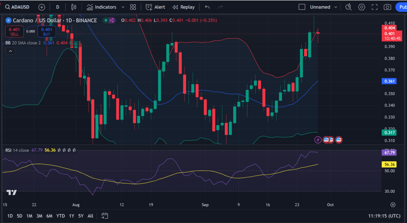407x223 pixels.
Task: Click the 0.401 SELL button
Action: click(x=14, y=32)
